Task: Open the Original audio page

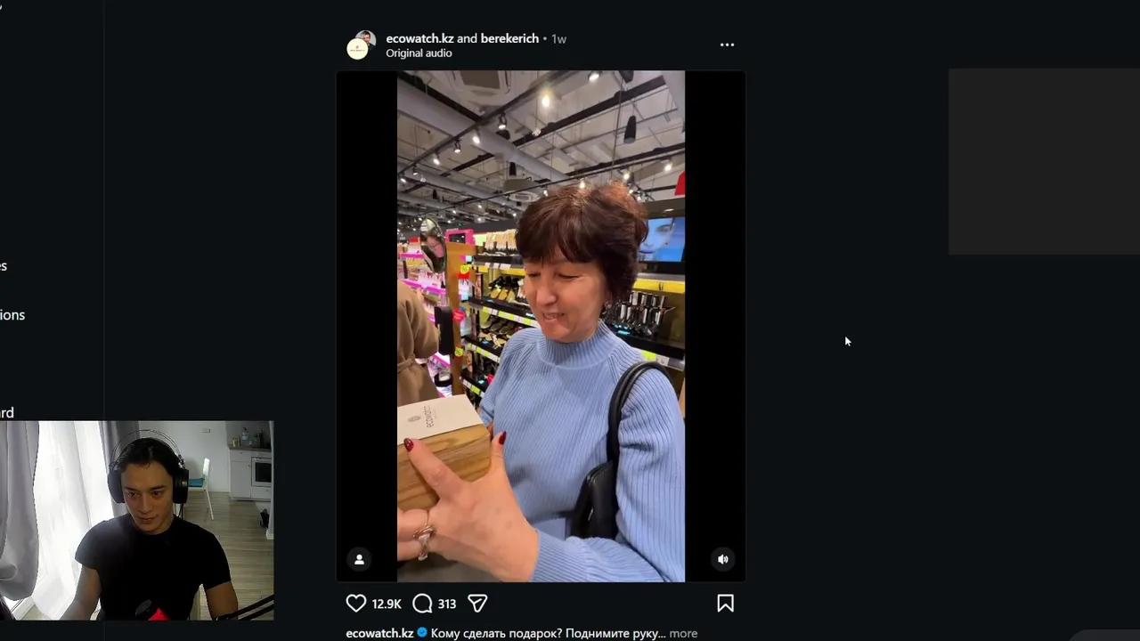Action: [419, 53]
